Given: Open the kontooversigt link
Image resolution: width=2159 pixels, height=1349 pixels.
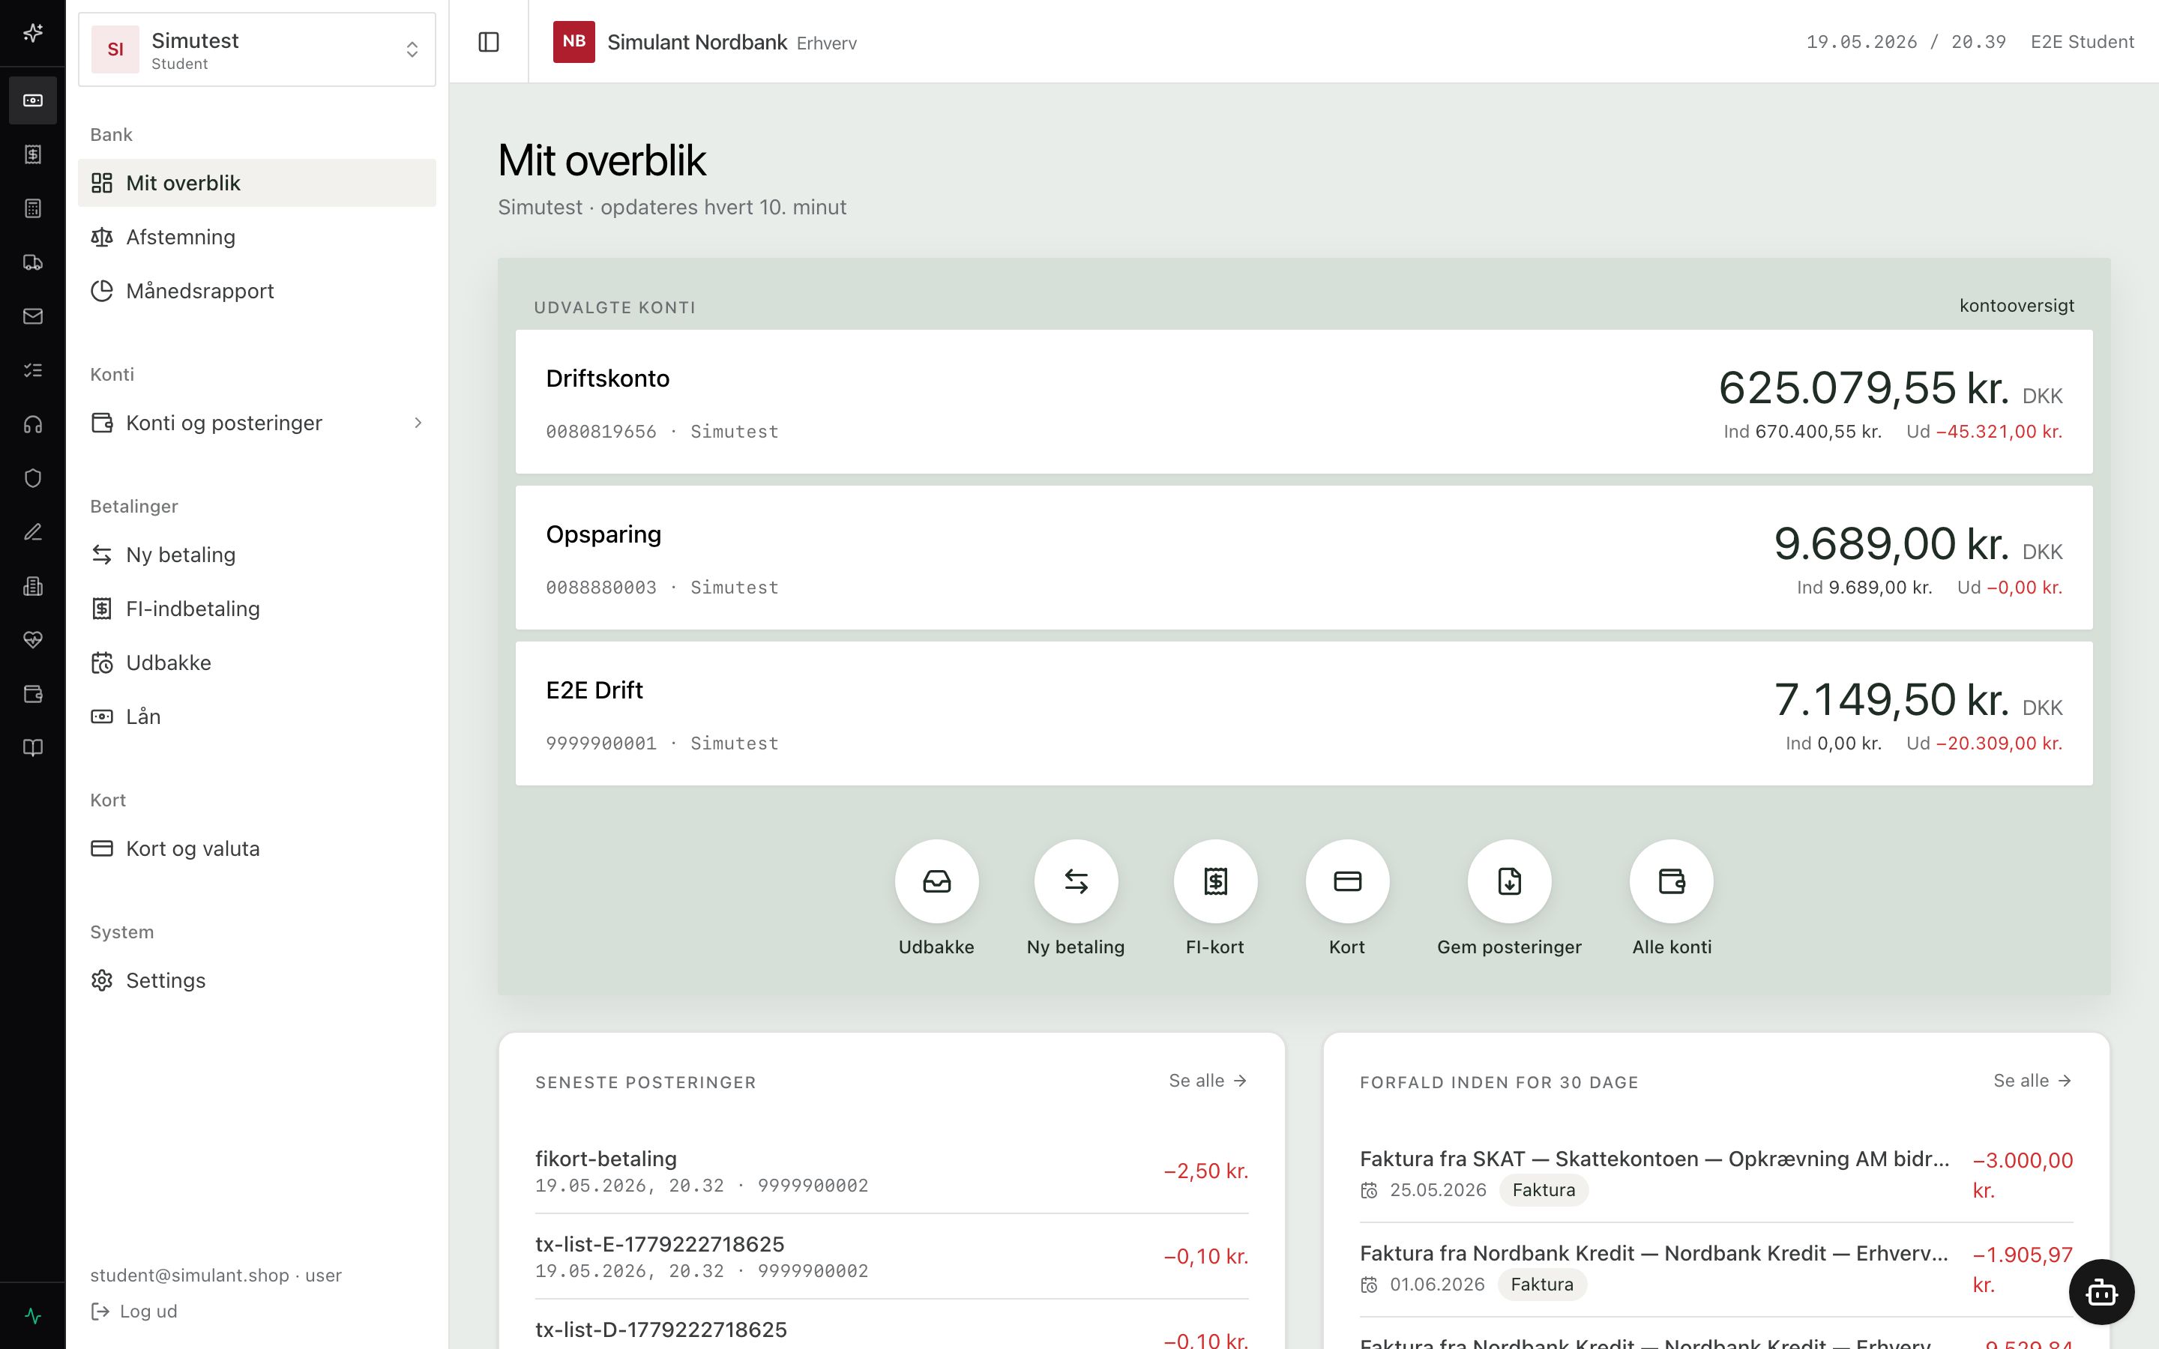Looking at the screenshot, I should [2017, 306].
